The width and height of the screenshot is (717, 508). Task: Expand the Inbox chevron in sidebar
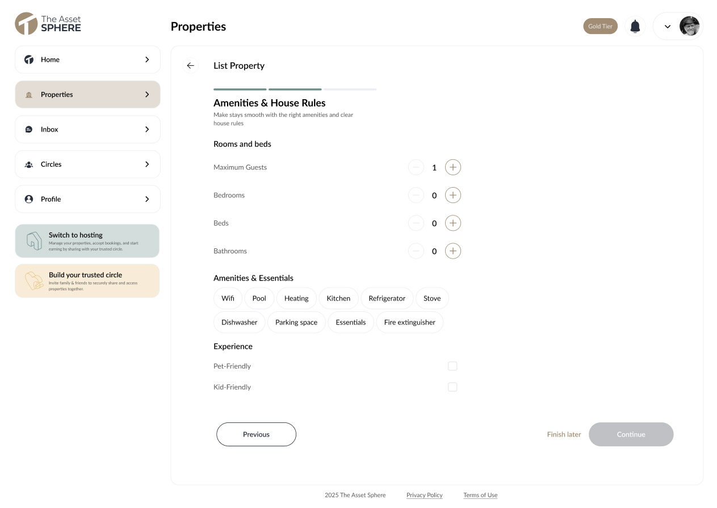(x=147, y=129)
